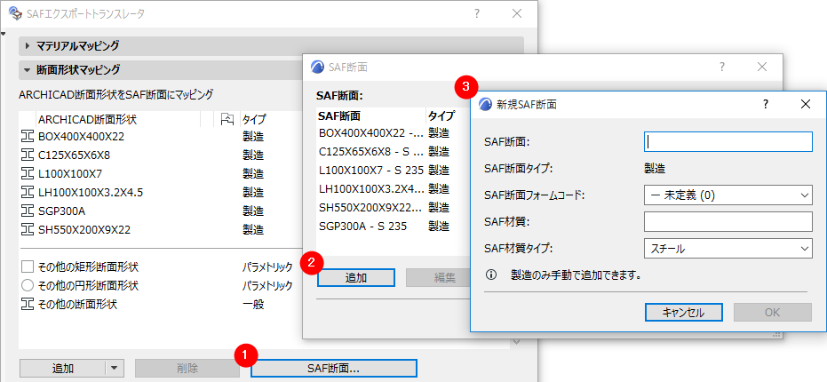Image resolution: width=827 pixels, height=382 pixels.
Task: Click the 編集 button in SAF断面 window
Action: [x=438, y=277]
